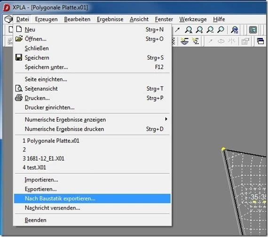Choose Neu from the Datei menu
Screen dimensions: 268x237
[x=92, y=30]
